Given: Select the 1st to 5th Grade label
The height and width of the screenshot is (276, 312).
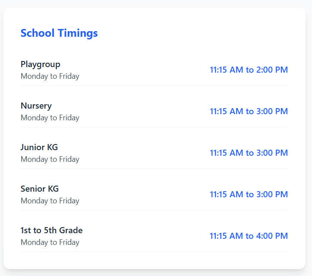Looking at the screenshot, I should [x=51, y=230].
